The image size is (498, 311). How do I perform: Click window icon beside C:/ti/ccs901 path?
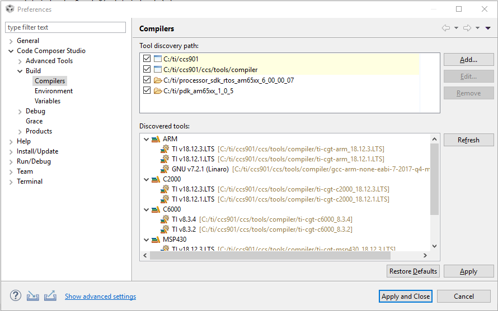tap(158, 59)
